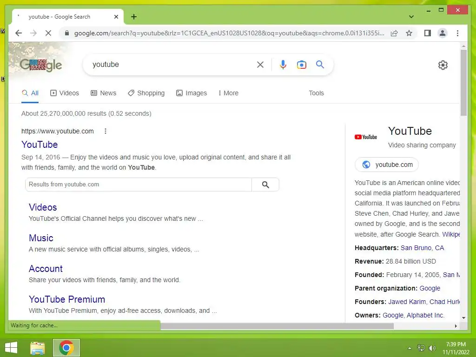Screen dimensions: 476x357
Task: Search within youtube.com results button
Action: (265, 185)
